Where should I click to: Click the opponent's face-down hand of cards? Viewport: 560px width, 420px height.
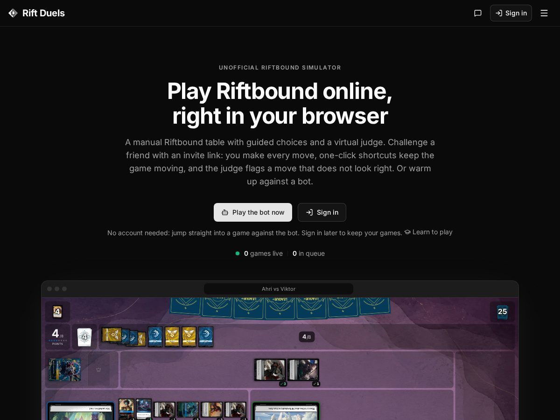[280, 308]
